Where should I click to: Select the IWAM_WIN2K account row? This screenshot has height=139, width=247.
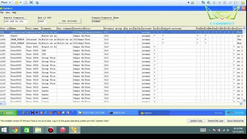point(121,39)
